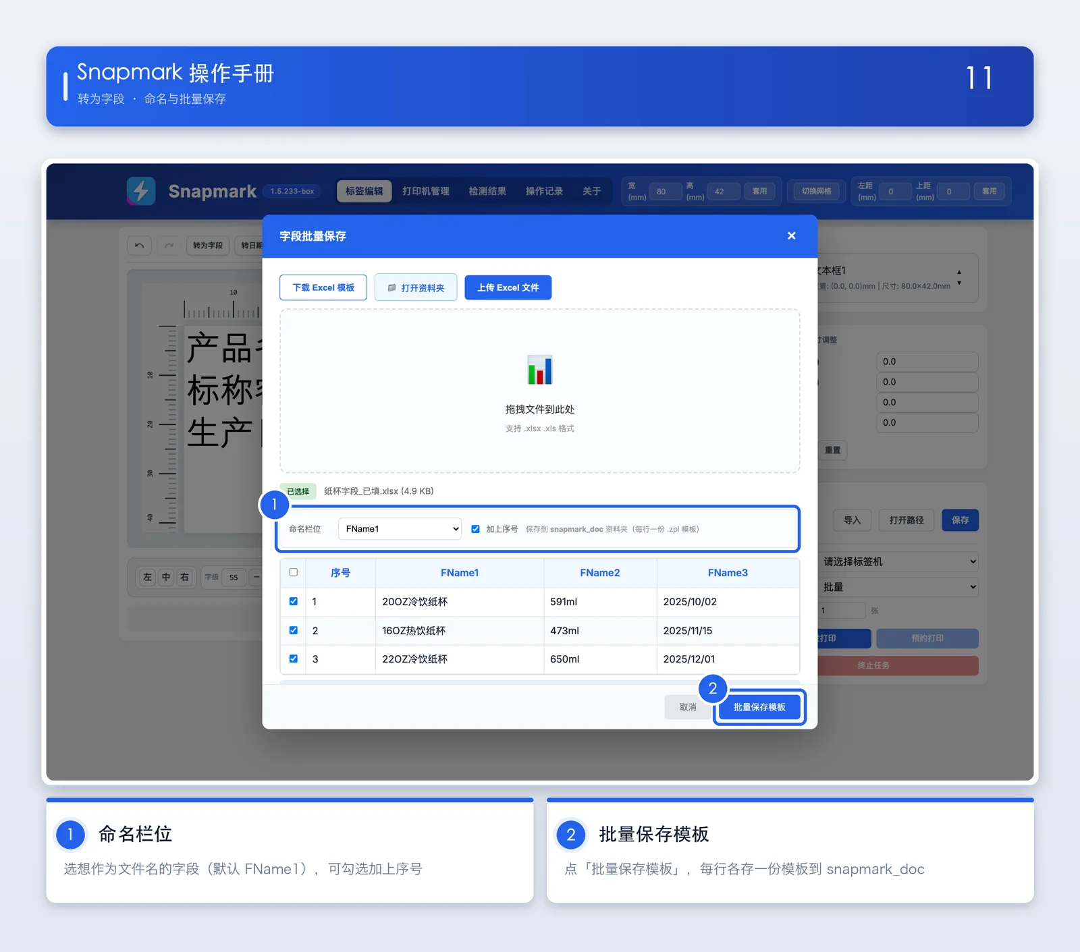Click the undo arrow in the editor toolbar
This screenshot has width=1080, height=952.
pyautogui.click(x=139, y=245)
